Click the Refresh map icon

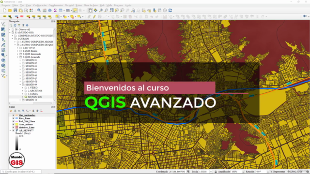[170, 11]
